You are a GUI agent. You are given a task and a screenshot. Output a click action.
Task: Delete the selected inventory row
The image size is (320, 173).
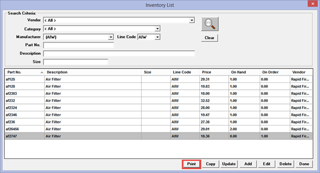pyautogui.click(x=285, y=164)
